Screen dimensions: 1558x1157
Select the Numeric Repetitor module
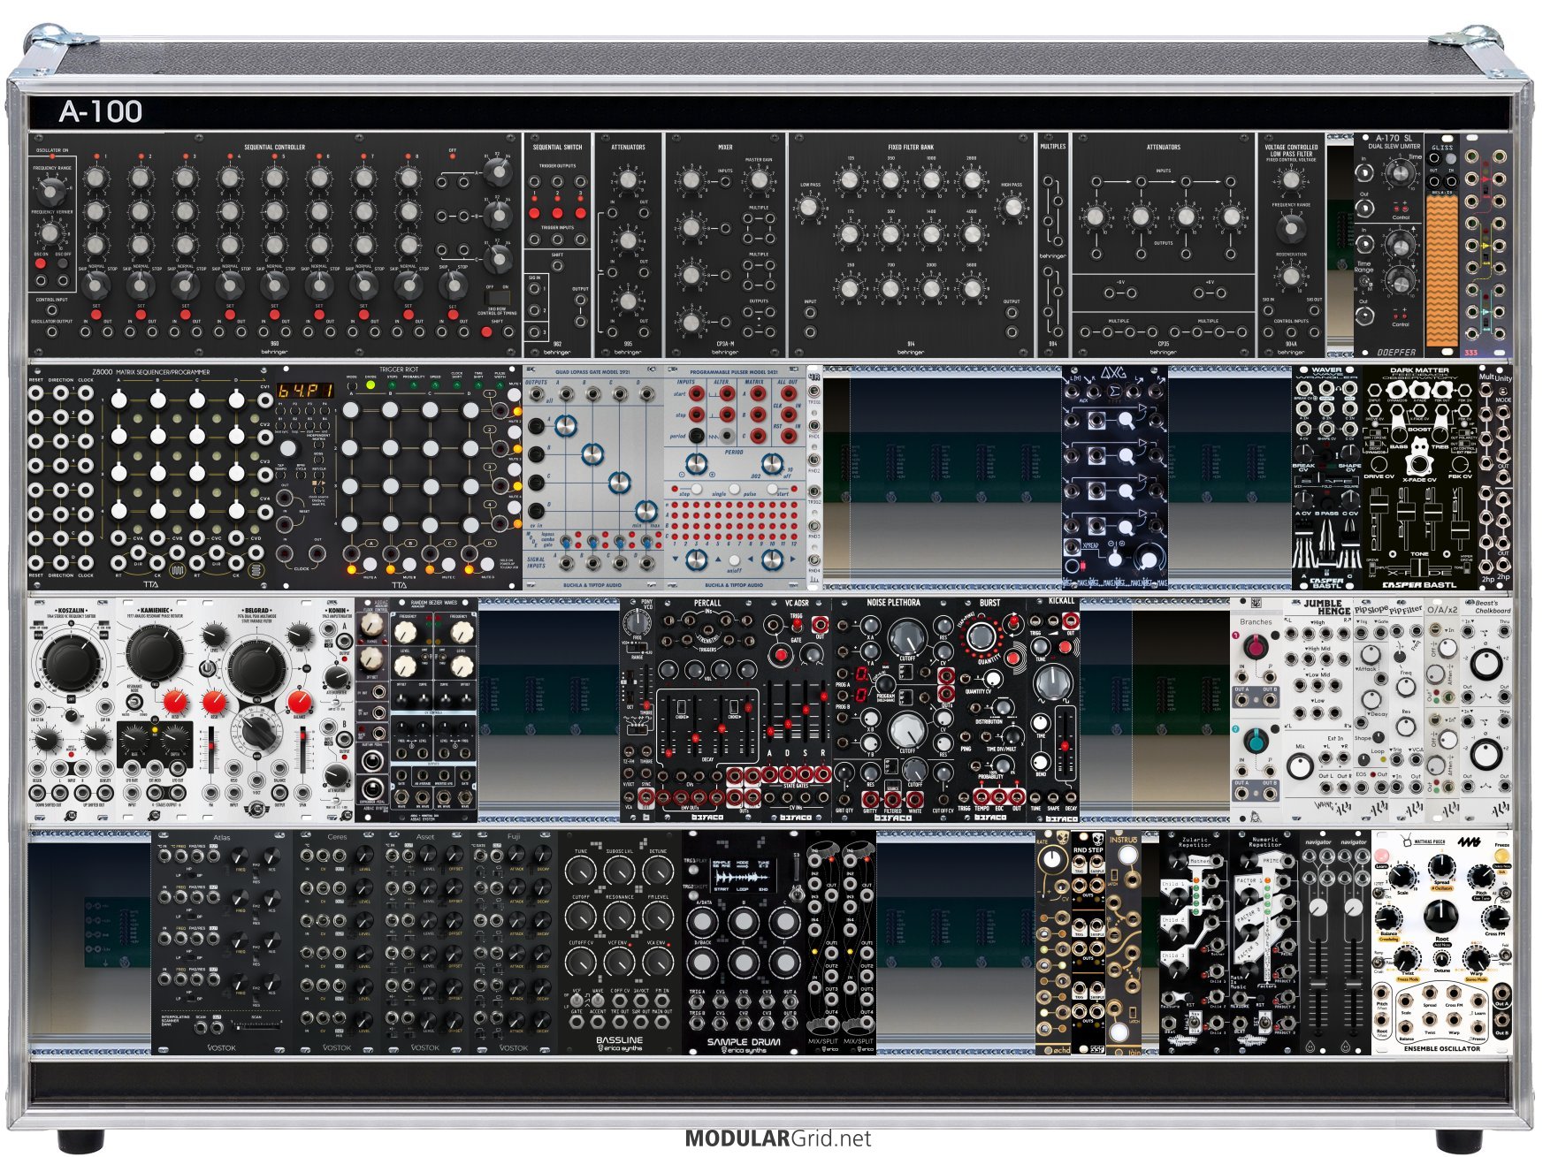click(1264, 942)
